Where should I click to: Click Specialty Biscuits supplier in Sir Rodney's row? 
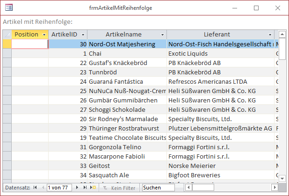pyautogui.click(x=220, y=119)
